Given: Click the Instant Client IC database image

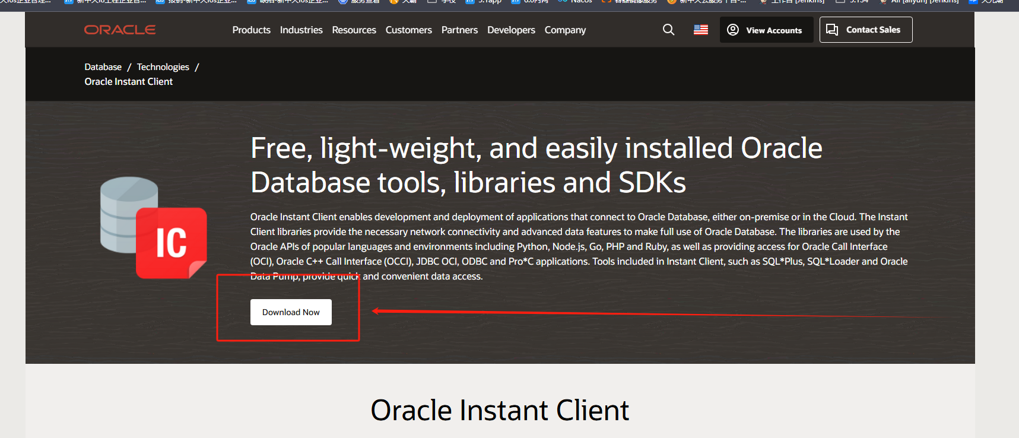Looking at the screenshot, I should (x=153, y=228).
